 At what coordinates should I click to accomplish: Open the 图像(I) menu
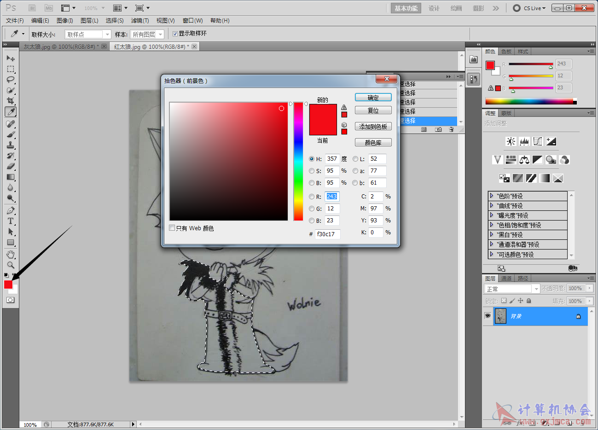pyautogui.click(x=65, y=21)
